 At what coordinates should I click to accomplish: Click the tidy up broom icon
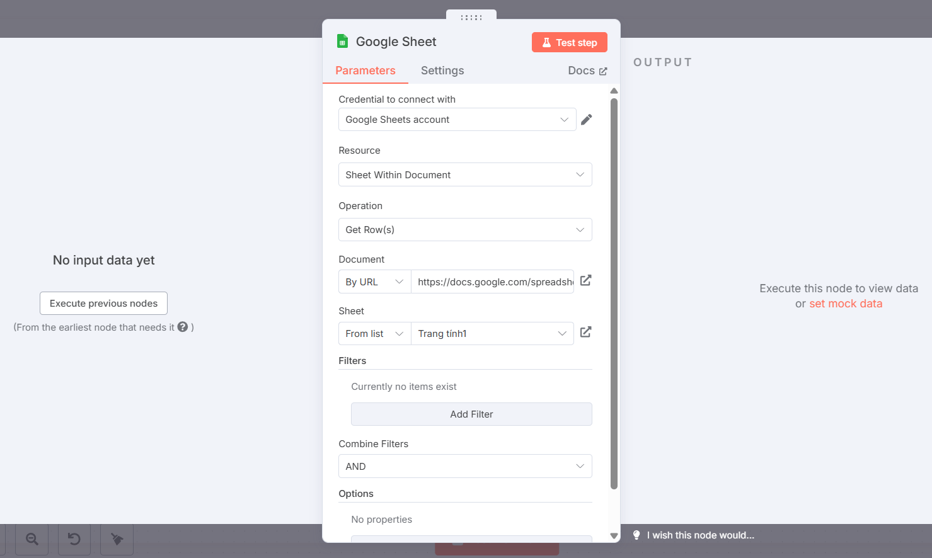click(x=117, y=539)
